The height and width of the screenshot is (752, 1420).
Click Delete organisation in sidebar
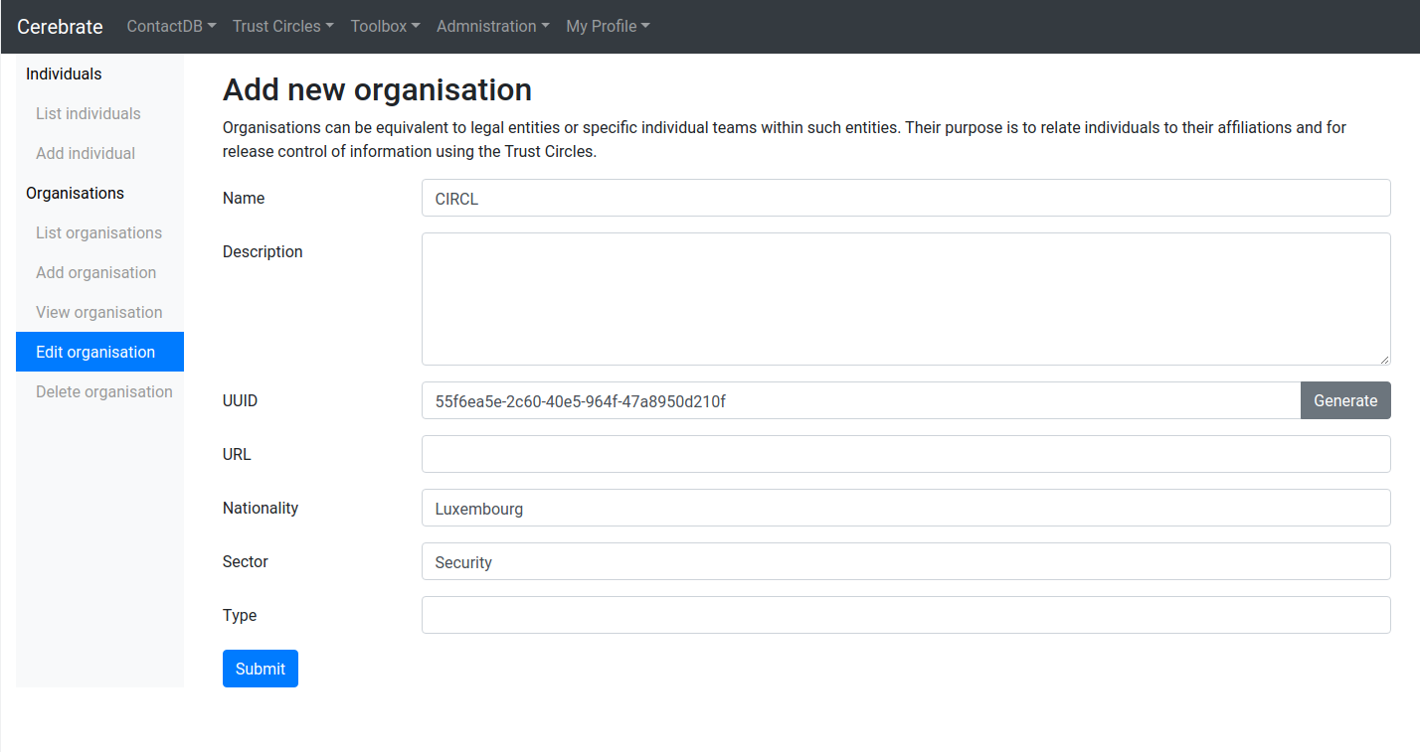104,392
